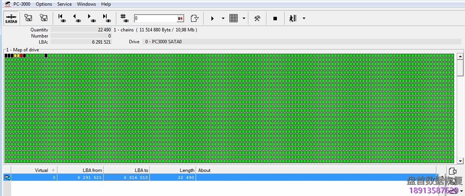This screenshot has height=196, width=465.
Task: Click the new document gear icon by table
Action: tap(452, 171)
